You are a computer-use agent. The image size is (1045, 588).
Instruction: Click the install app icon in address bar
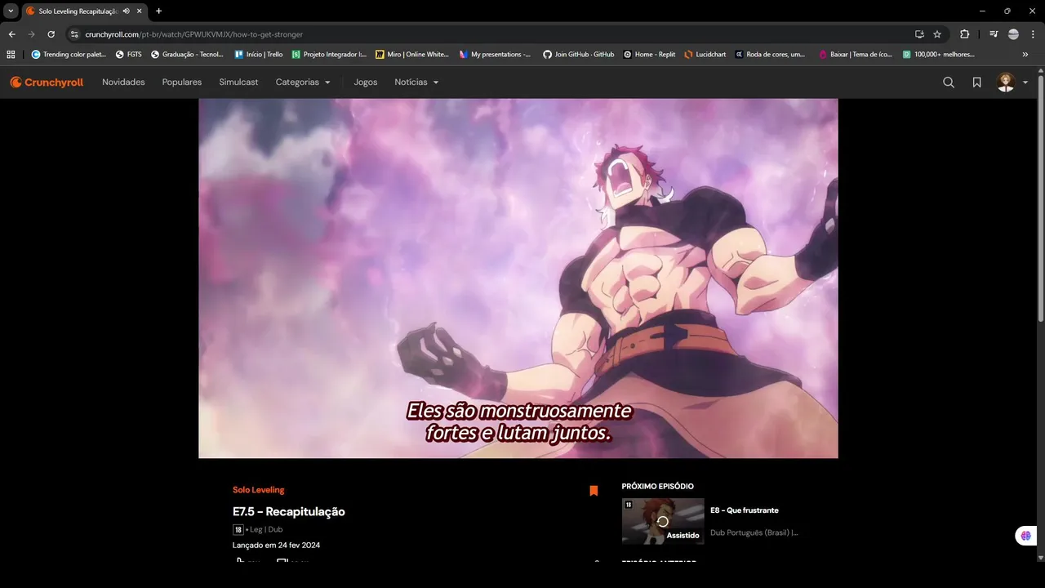[919, 34]
